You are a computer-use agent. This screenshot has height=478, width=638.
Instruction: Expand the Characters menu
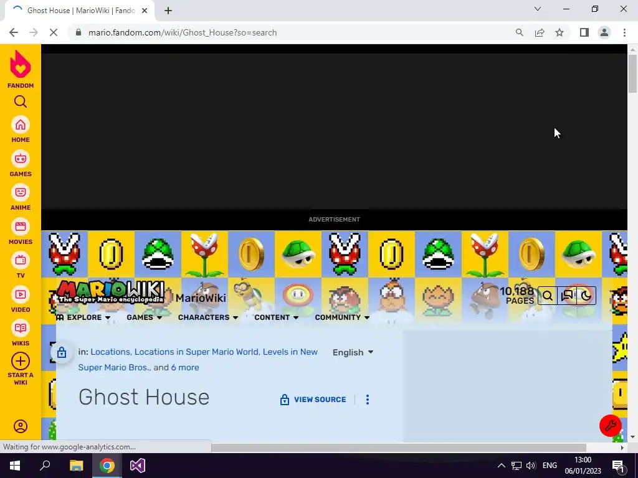208,317
